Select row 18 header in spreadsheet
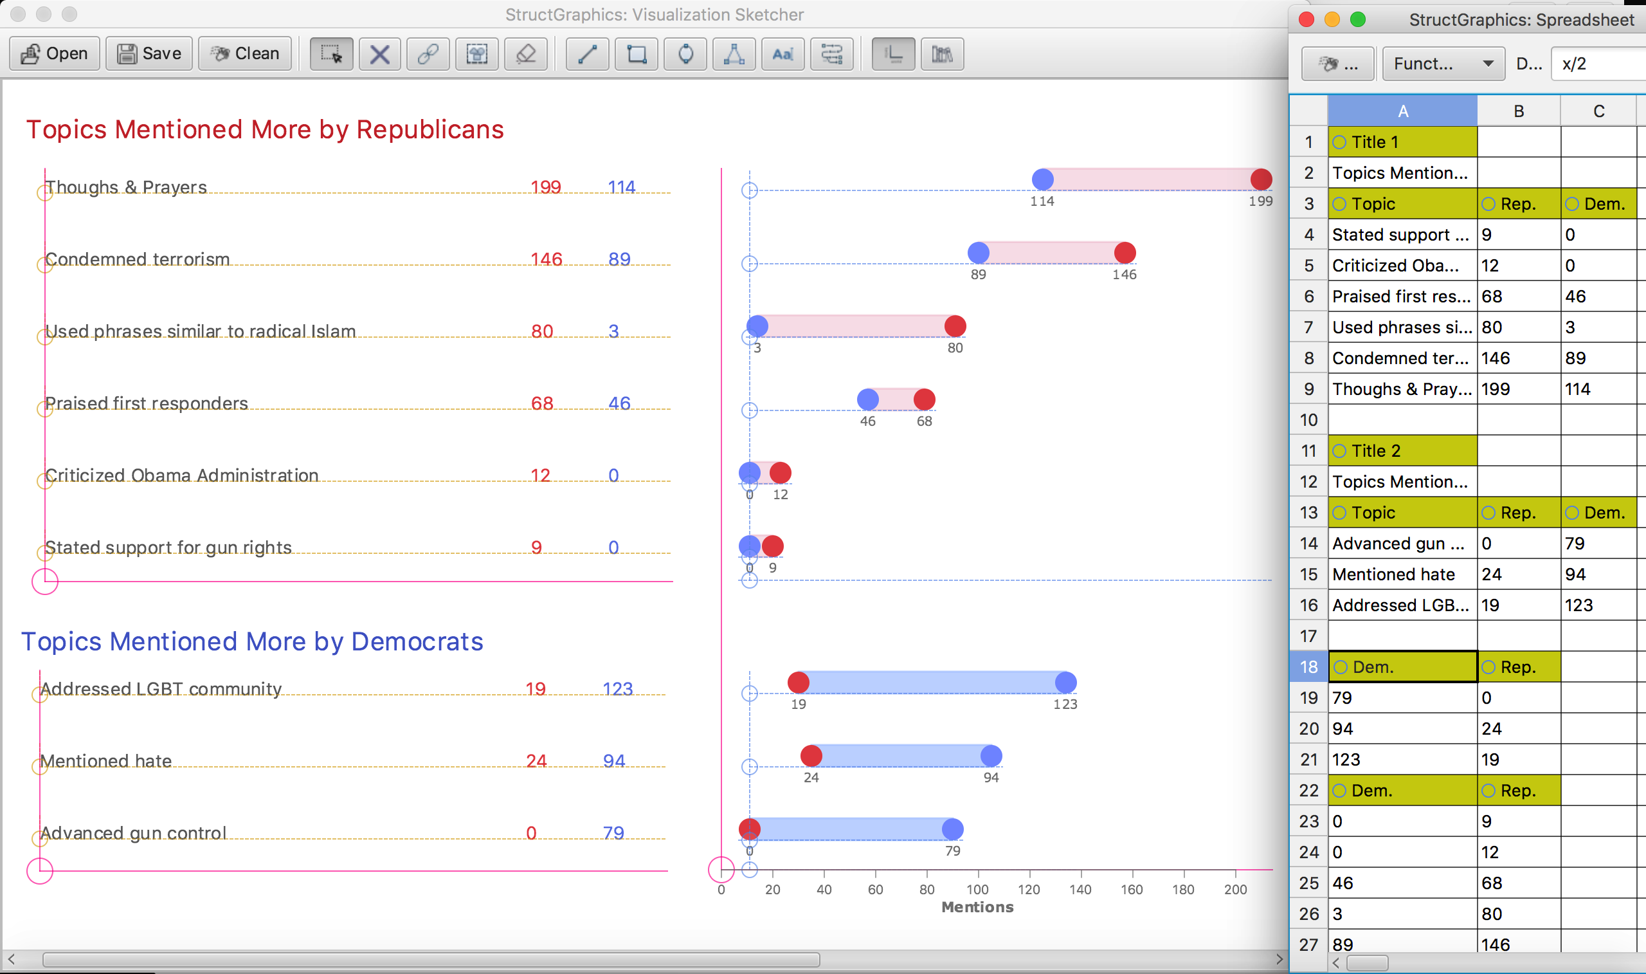This screenshot has width=1646, height=974. point(1308,667)
